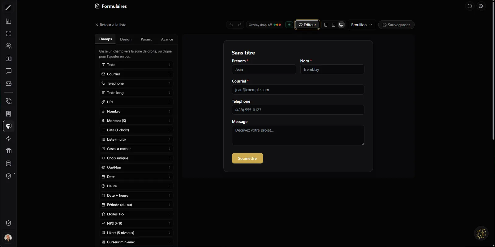Open the phone calls sidebar icon
The height and width of the screenshot is (247, 495).
8,101
